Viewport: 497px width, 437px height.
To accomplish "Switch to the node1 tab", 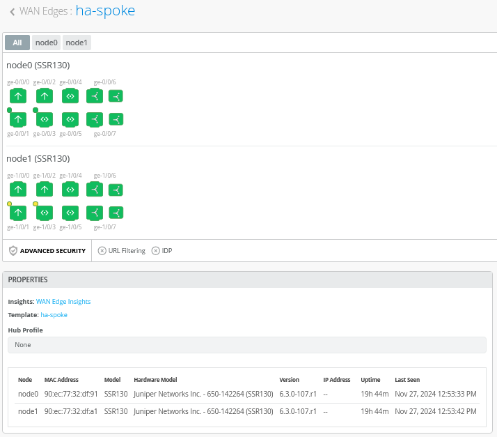I will 77,43.
